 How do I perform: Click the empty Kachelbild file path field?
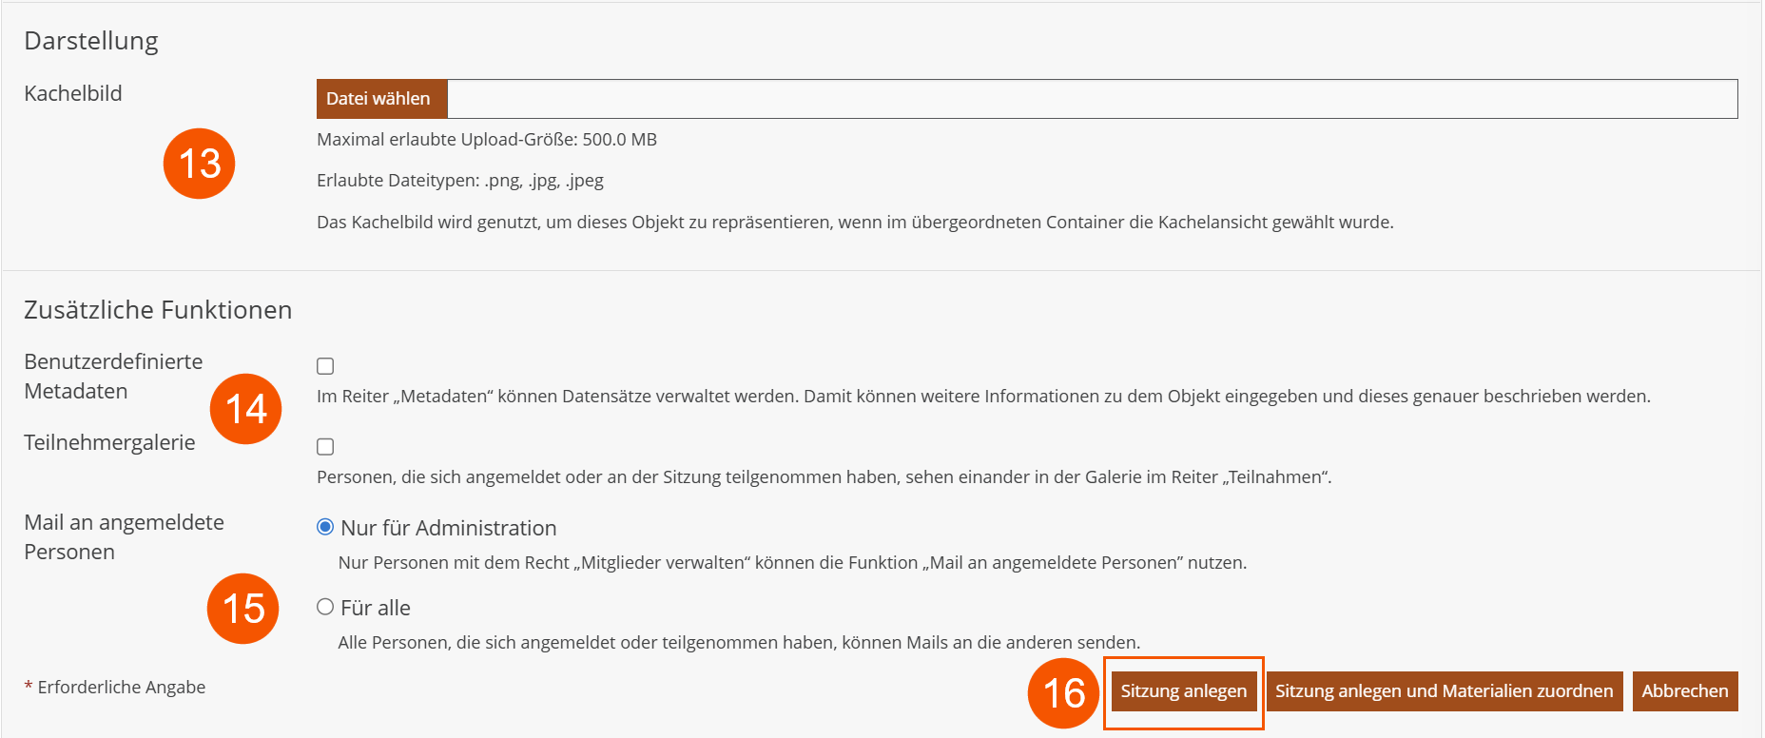pyautogui.click(x=1092, y=99)
